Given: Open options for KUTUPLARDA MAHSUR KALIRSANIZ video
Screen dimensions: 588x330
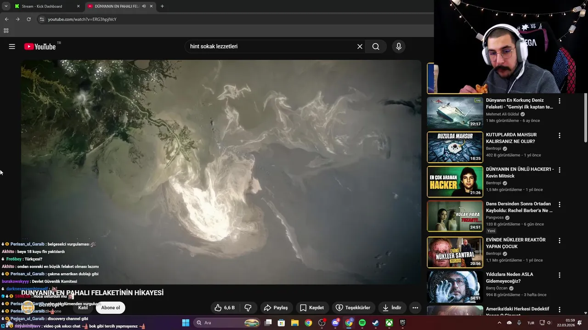Looking at the screenshot, I should click(x=560, y=136).
